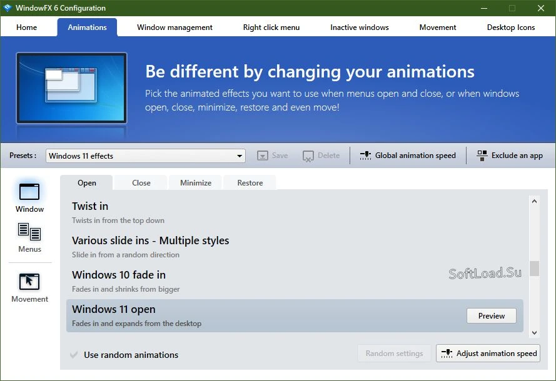Screen dimensions: 556x381
Task: Select the Windows 11 open animation row
Action: (295, 315)
